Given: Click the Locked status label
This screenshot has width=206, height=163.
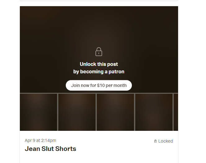Looking at the screenshot, I should point(166,141).
